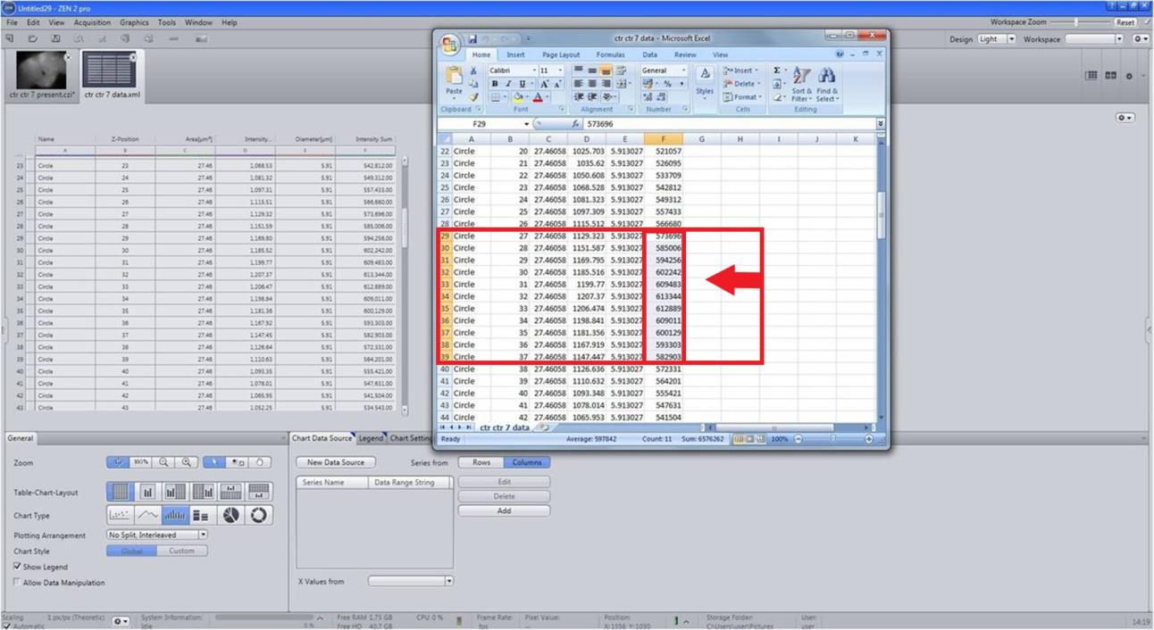
Task: Increase font size with the large A icon
Action: [544, 84]
